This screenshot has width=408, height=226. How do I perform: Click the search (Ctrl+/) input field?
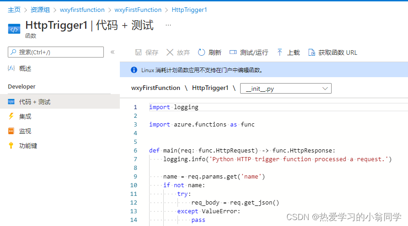point(56,52)
